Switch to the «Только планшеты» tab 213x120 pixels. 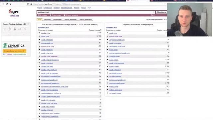tap(86, 19)
